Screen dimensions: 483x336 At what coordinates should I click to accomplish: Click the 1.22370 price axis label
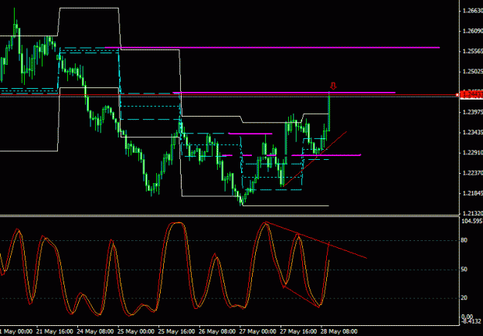pyautogui.click(x=472, y=173)
